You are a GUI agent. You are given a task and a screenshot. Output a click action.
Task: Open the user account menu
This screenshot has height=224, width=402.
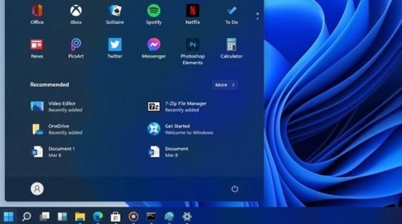tap(37, 189)
